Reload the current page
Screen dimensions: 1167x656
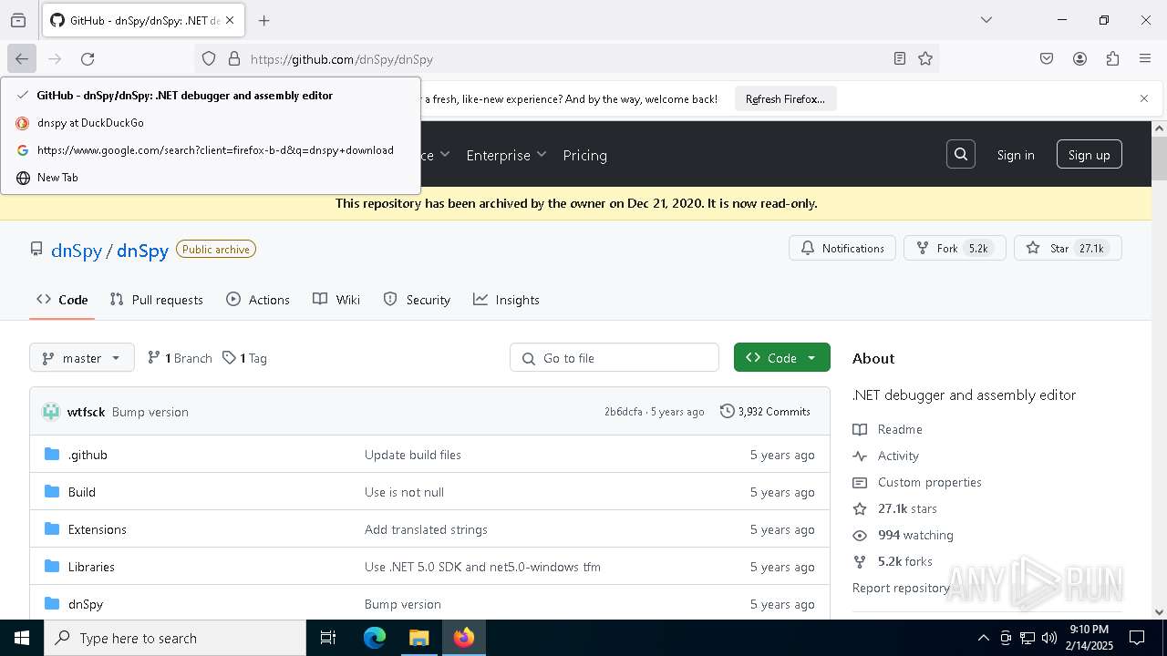tap(88, 58)
